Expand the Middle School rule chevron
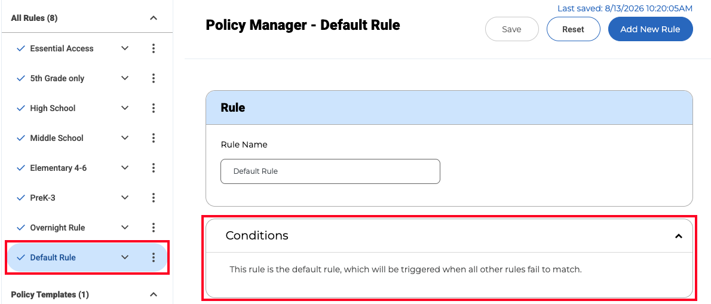Screen dimensions: 711x304 [125, 138]
